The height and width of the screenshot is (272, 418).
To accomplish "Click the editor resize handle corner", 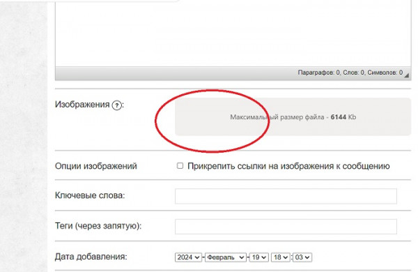I will coord(406,75).
